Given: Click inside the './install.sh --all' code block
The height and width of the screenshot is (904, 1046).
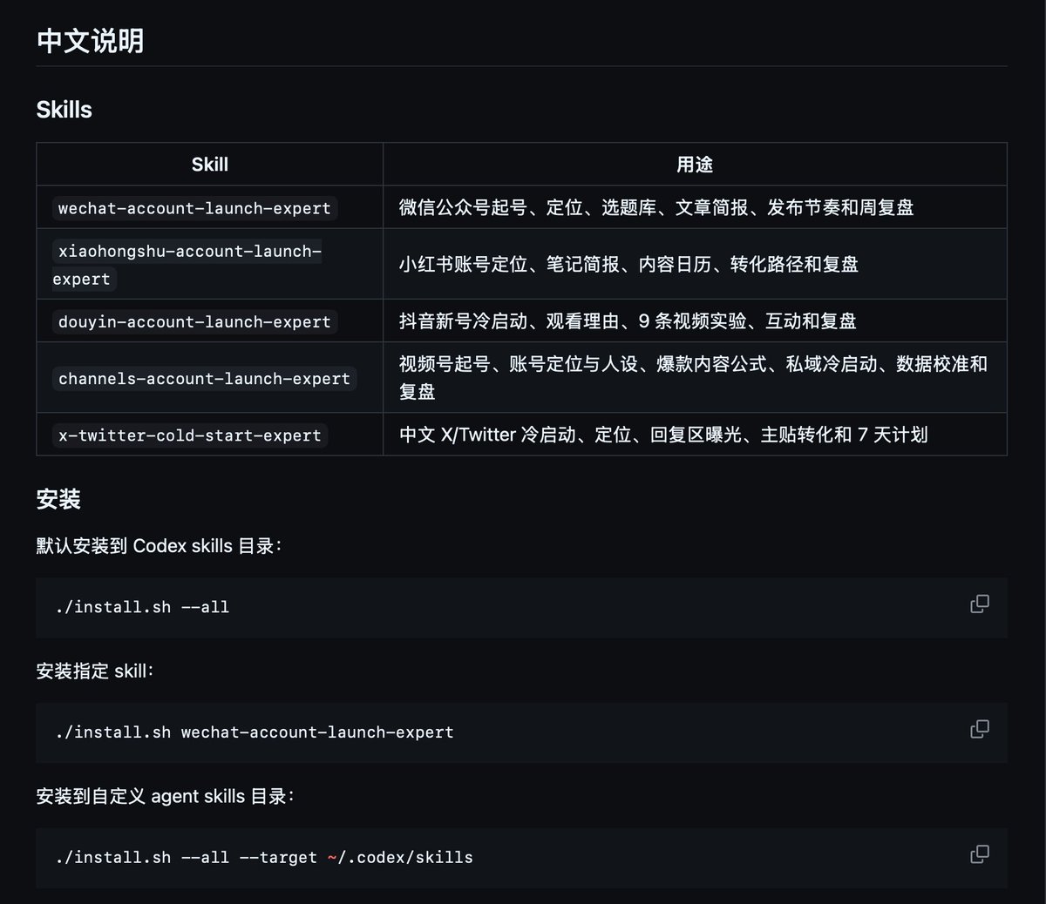Looking at the screenshot, I should pos(521,607).
